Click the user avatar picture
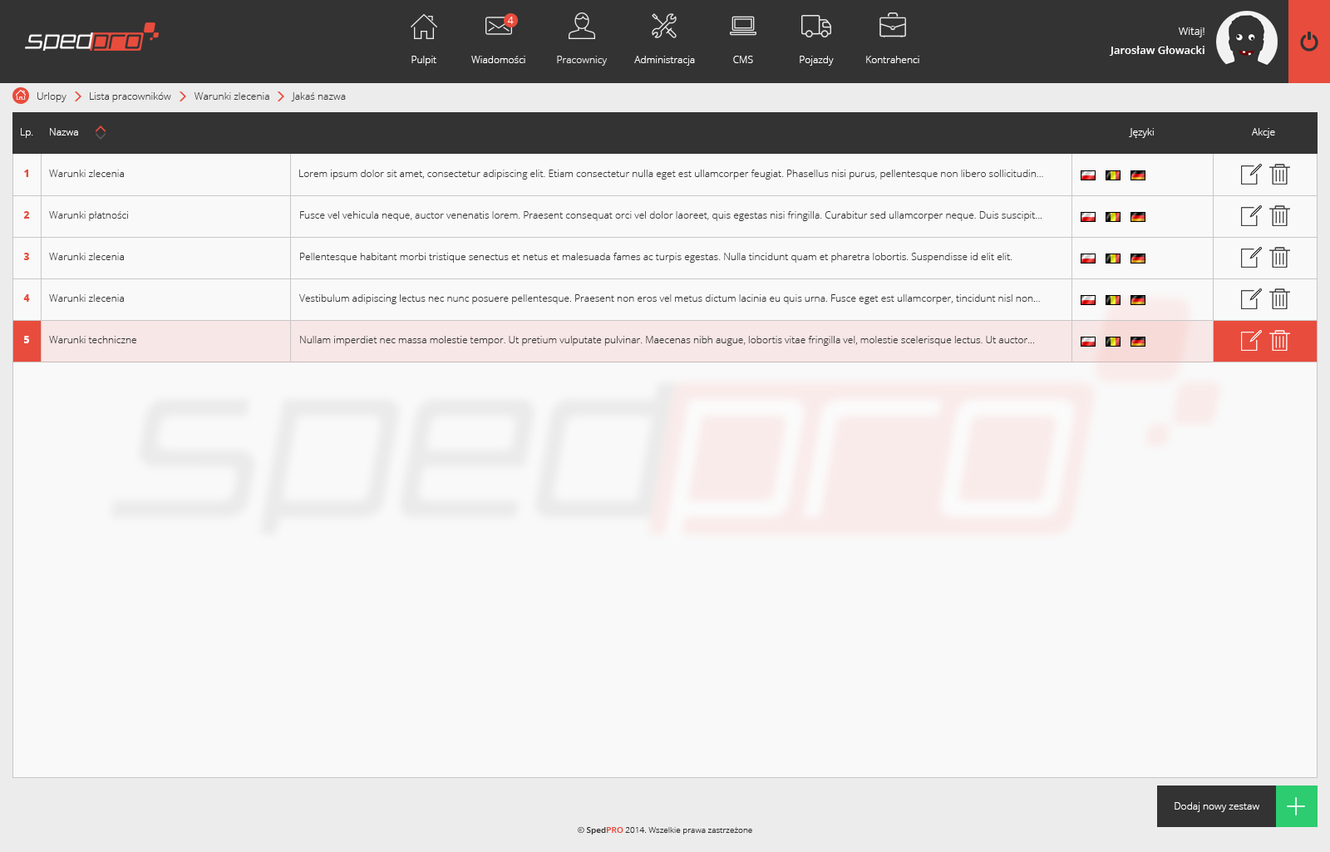The width and height of the screenshot is (1330, 852). point(1246,39)
